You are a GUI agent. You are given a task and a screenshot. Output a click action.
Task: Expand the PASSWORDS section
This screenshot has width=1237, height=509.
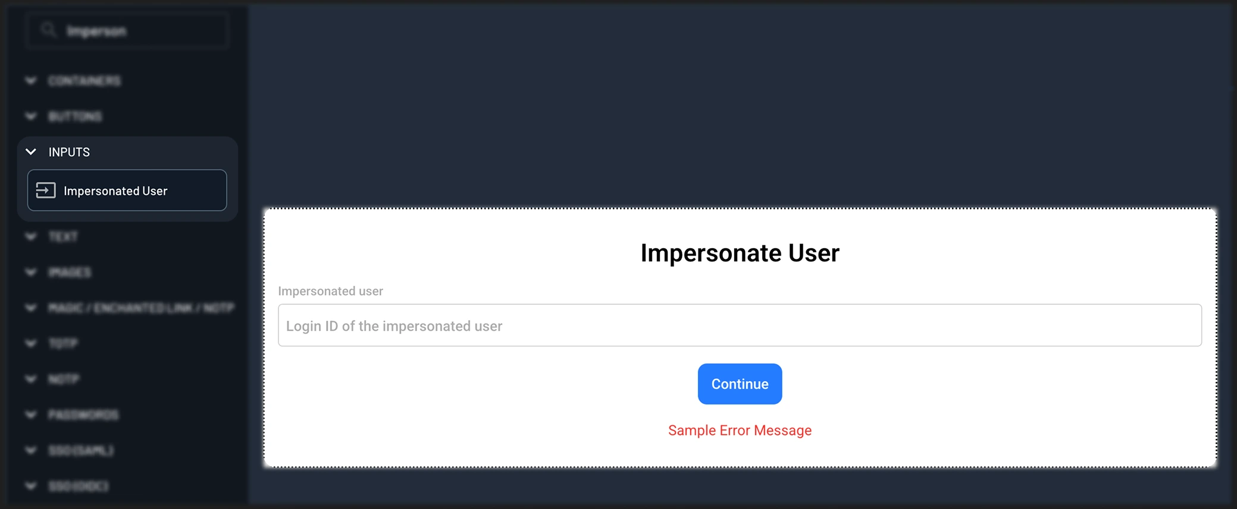(31, 415)
